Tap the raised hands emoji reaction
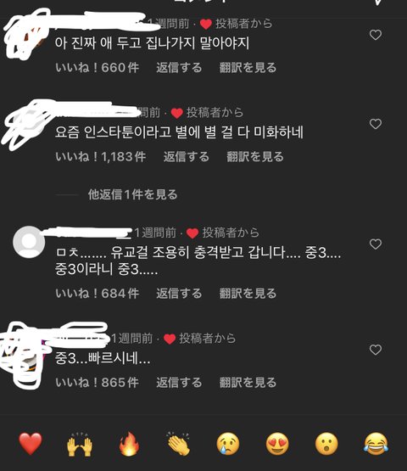407x471 pixels. (80, 444)
